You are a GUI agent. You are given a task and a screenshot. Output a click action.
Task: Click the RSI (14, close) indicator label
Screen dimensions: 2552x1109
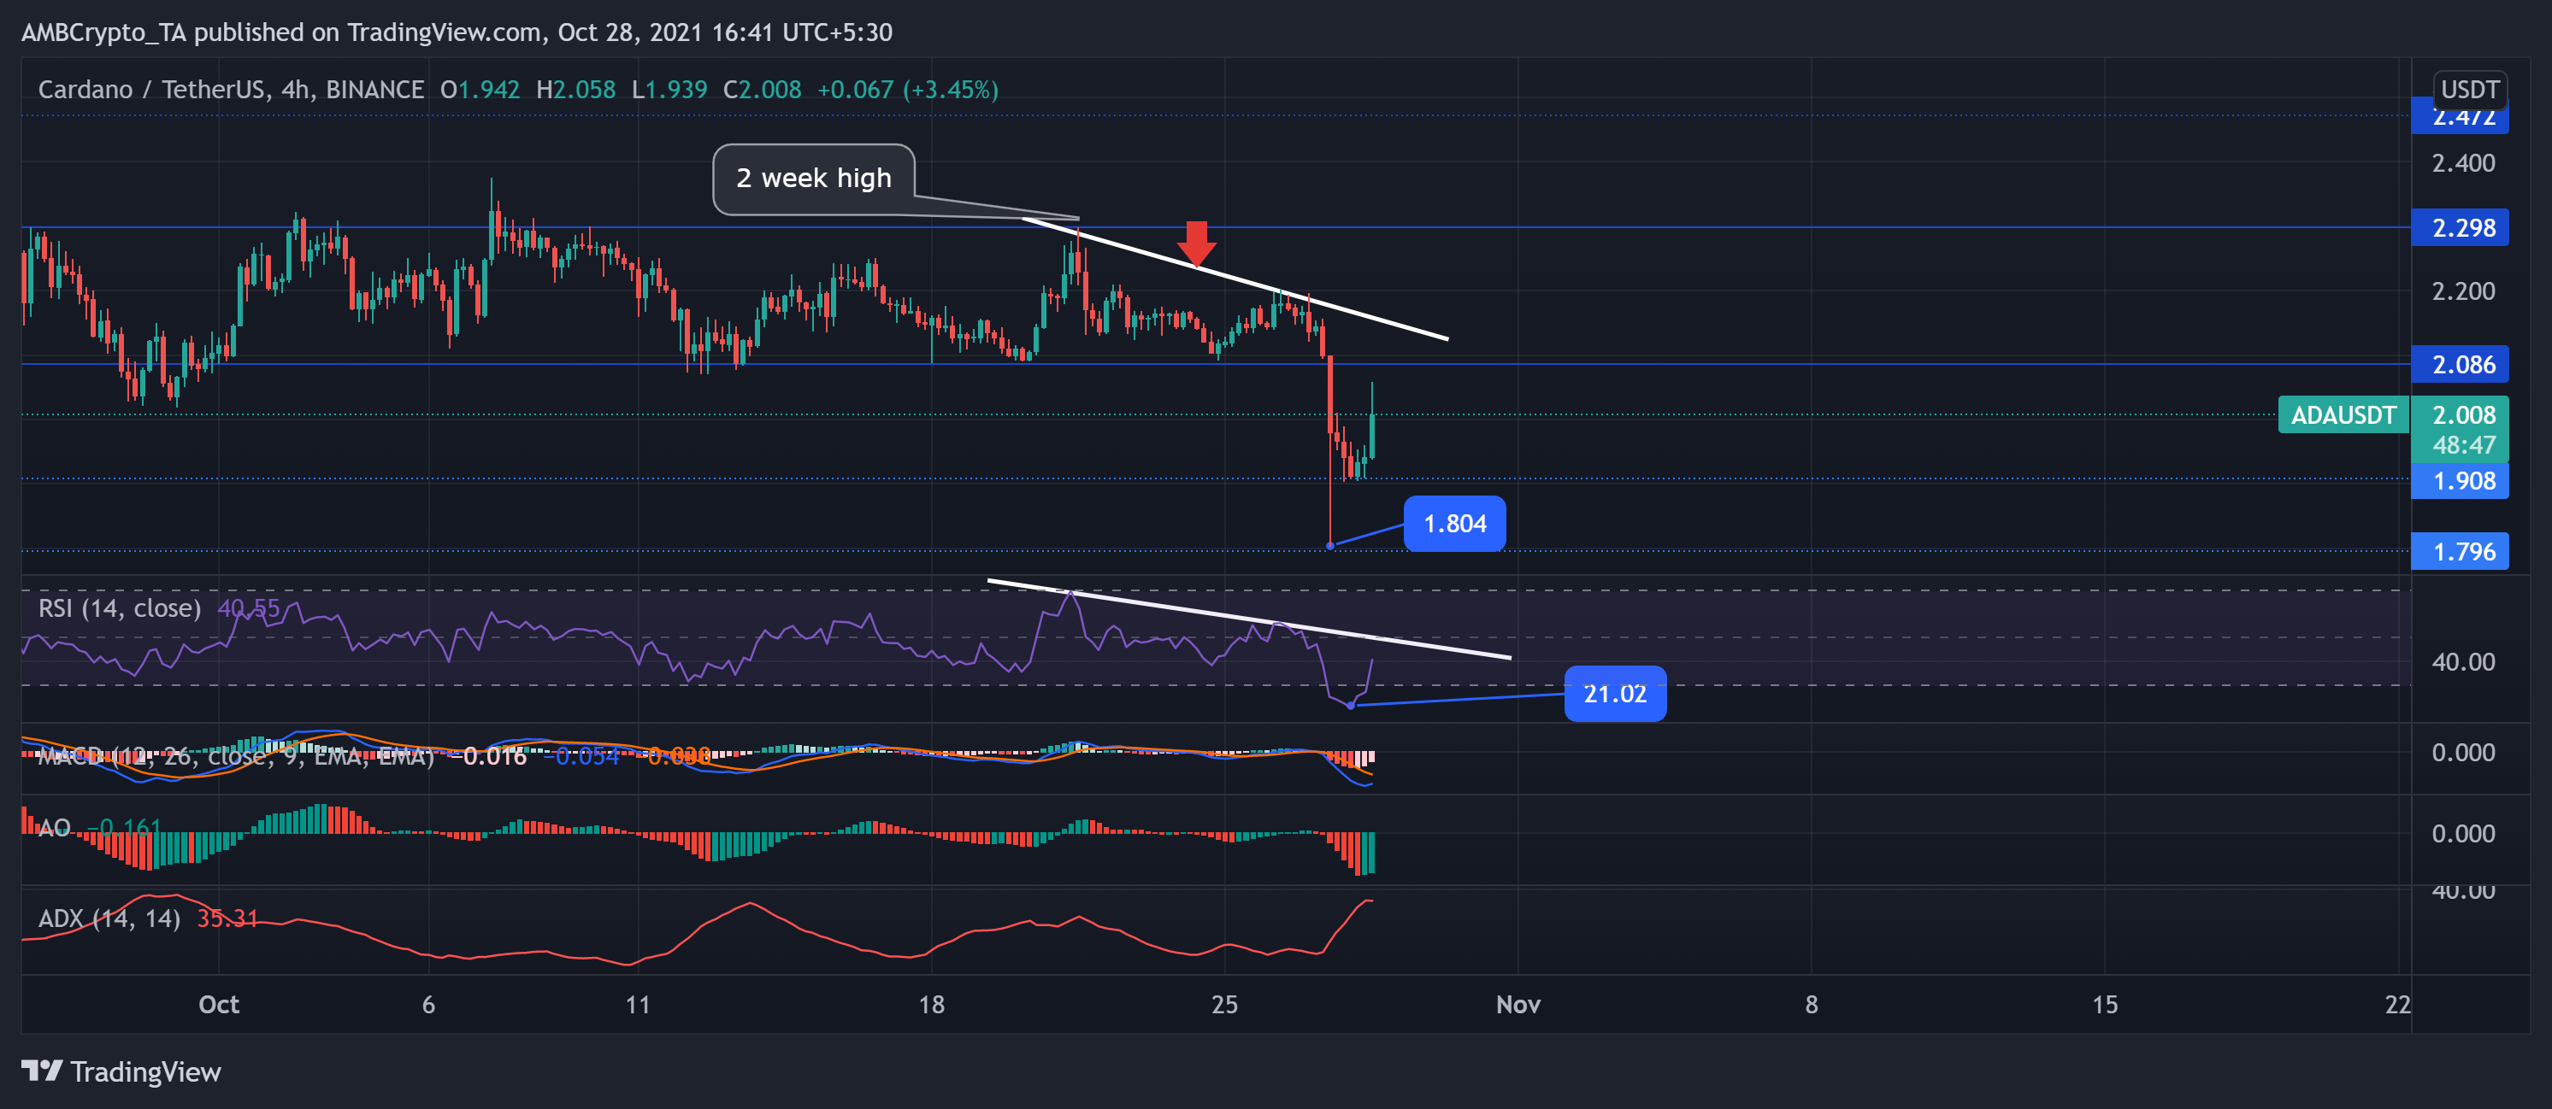[119, 608]
